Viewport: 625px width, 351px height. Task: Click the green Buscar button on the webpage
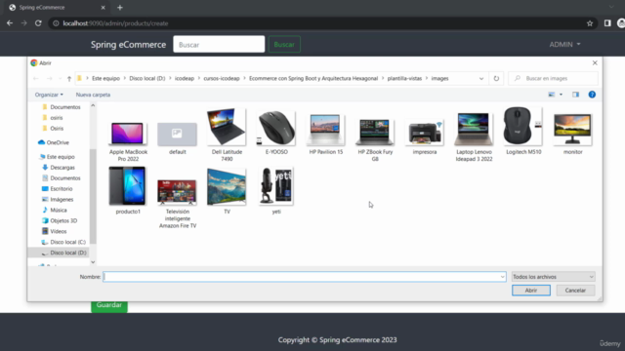click(284, 45)
